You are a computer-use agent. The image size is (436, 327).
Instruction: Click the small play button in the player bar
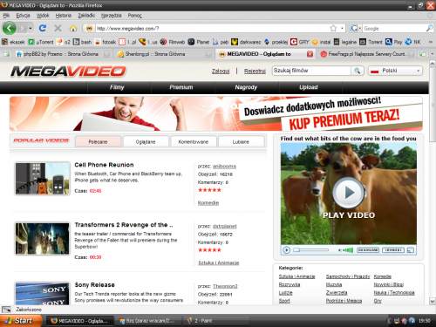point(286,250)
